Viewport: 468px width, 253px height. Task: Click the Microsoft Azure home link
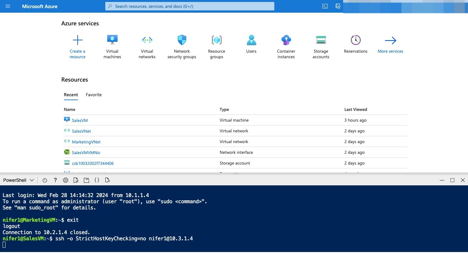[40, 6]
